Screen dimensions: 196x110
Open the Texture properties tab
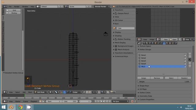(x=170, y=43)
